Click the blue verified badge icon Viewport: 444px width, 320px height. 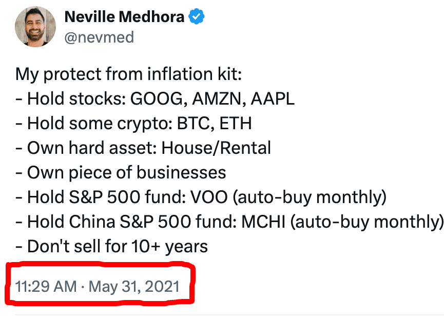[x=197, y=17]
